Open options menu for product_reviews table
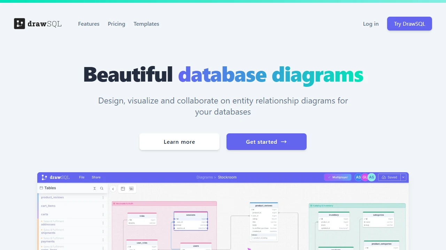Image resolution: width=446 pixels, height=250 pixels. [x=103, y=197]
